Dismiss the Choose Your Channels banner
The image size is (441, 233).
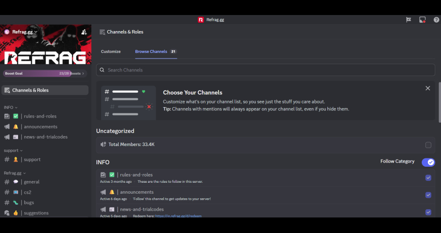pos(428,89)
